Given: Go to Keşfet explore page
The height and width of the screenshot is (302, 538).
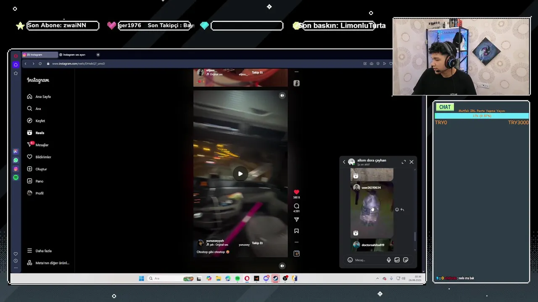Looking at the screenshot, I should click(36, 121).
